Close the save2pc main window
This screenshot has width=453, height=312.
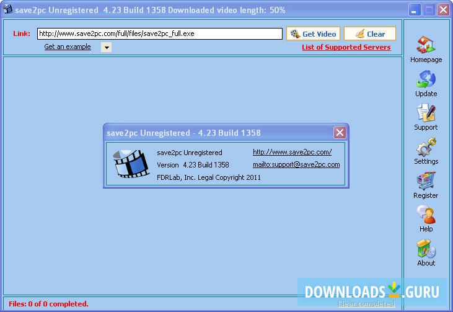coord(443,10)
